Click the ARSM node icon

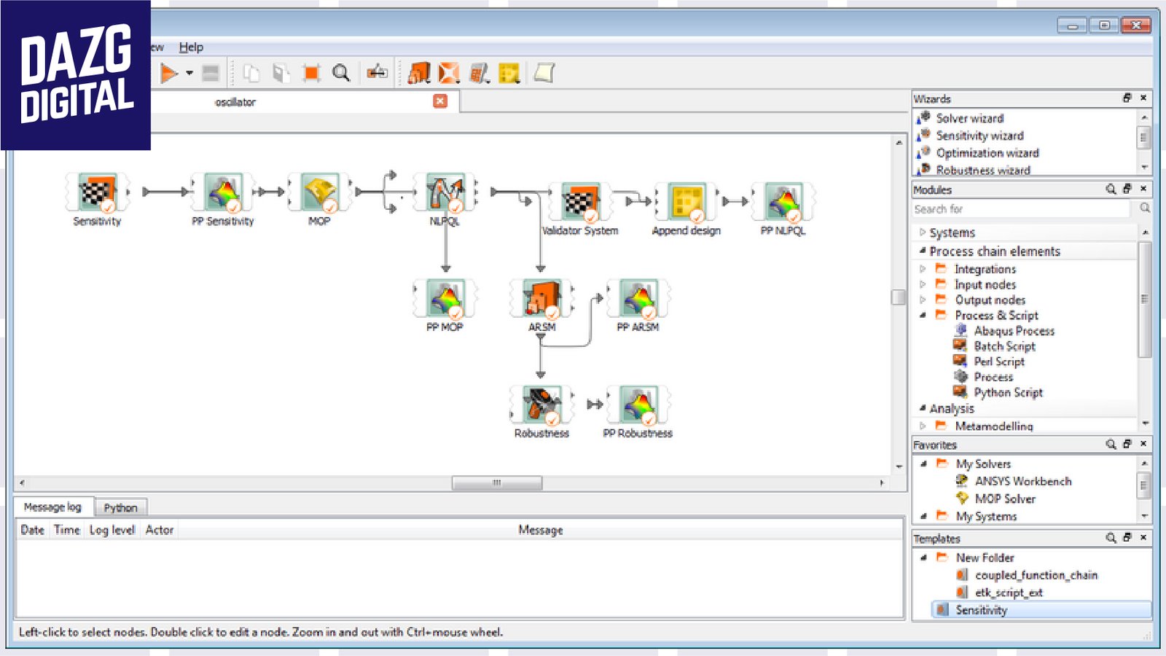point(541,300)
